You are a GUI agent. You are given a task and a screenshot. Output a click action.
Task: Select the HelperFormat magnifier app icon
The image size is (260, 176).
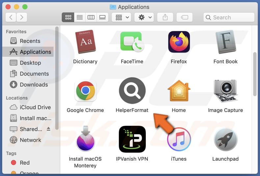coord(132,91)
